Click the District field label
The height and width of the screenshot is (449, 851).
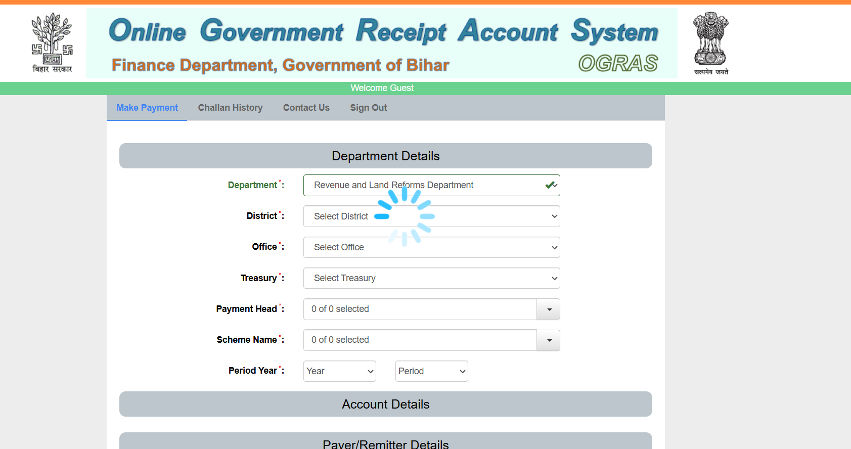265,215
